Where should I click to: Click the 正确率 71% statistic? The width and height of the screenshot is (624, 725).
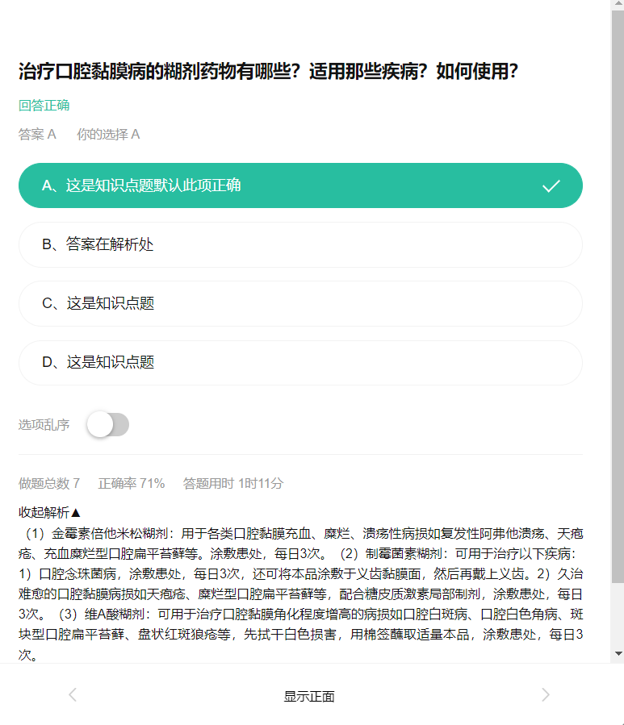pos(132,484)
